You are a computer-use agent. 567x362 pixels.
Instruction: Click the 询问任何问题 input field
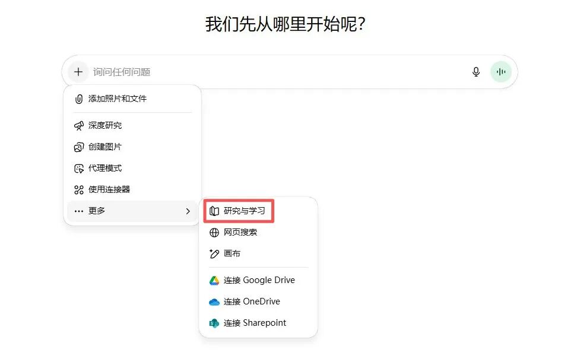point(273,72)
